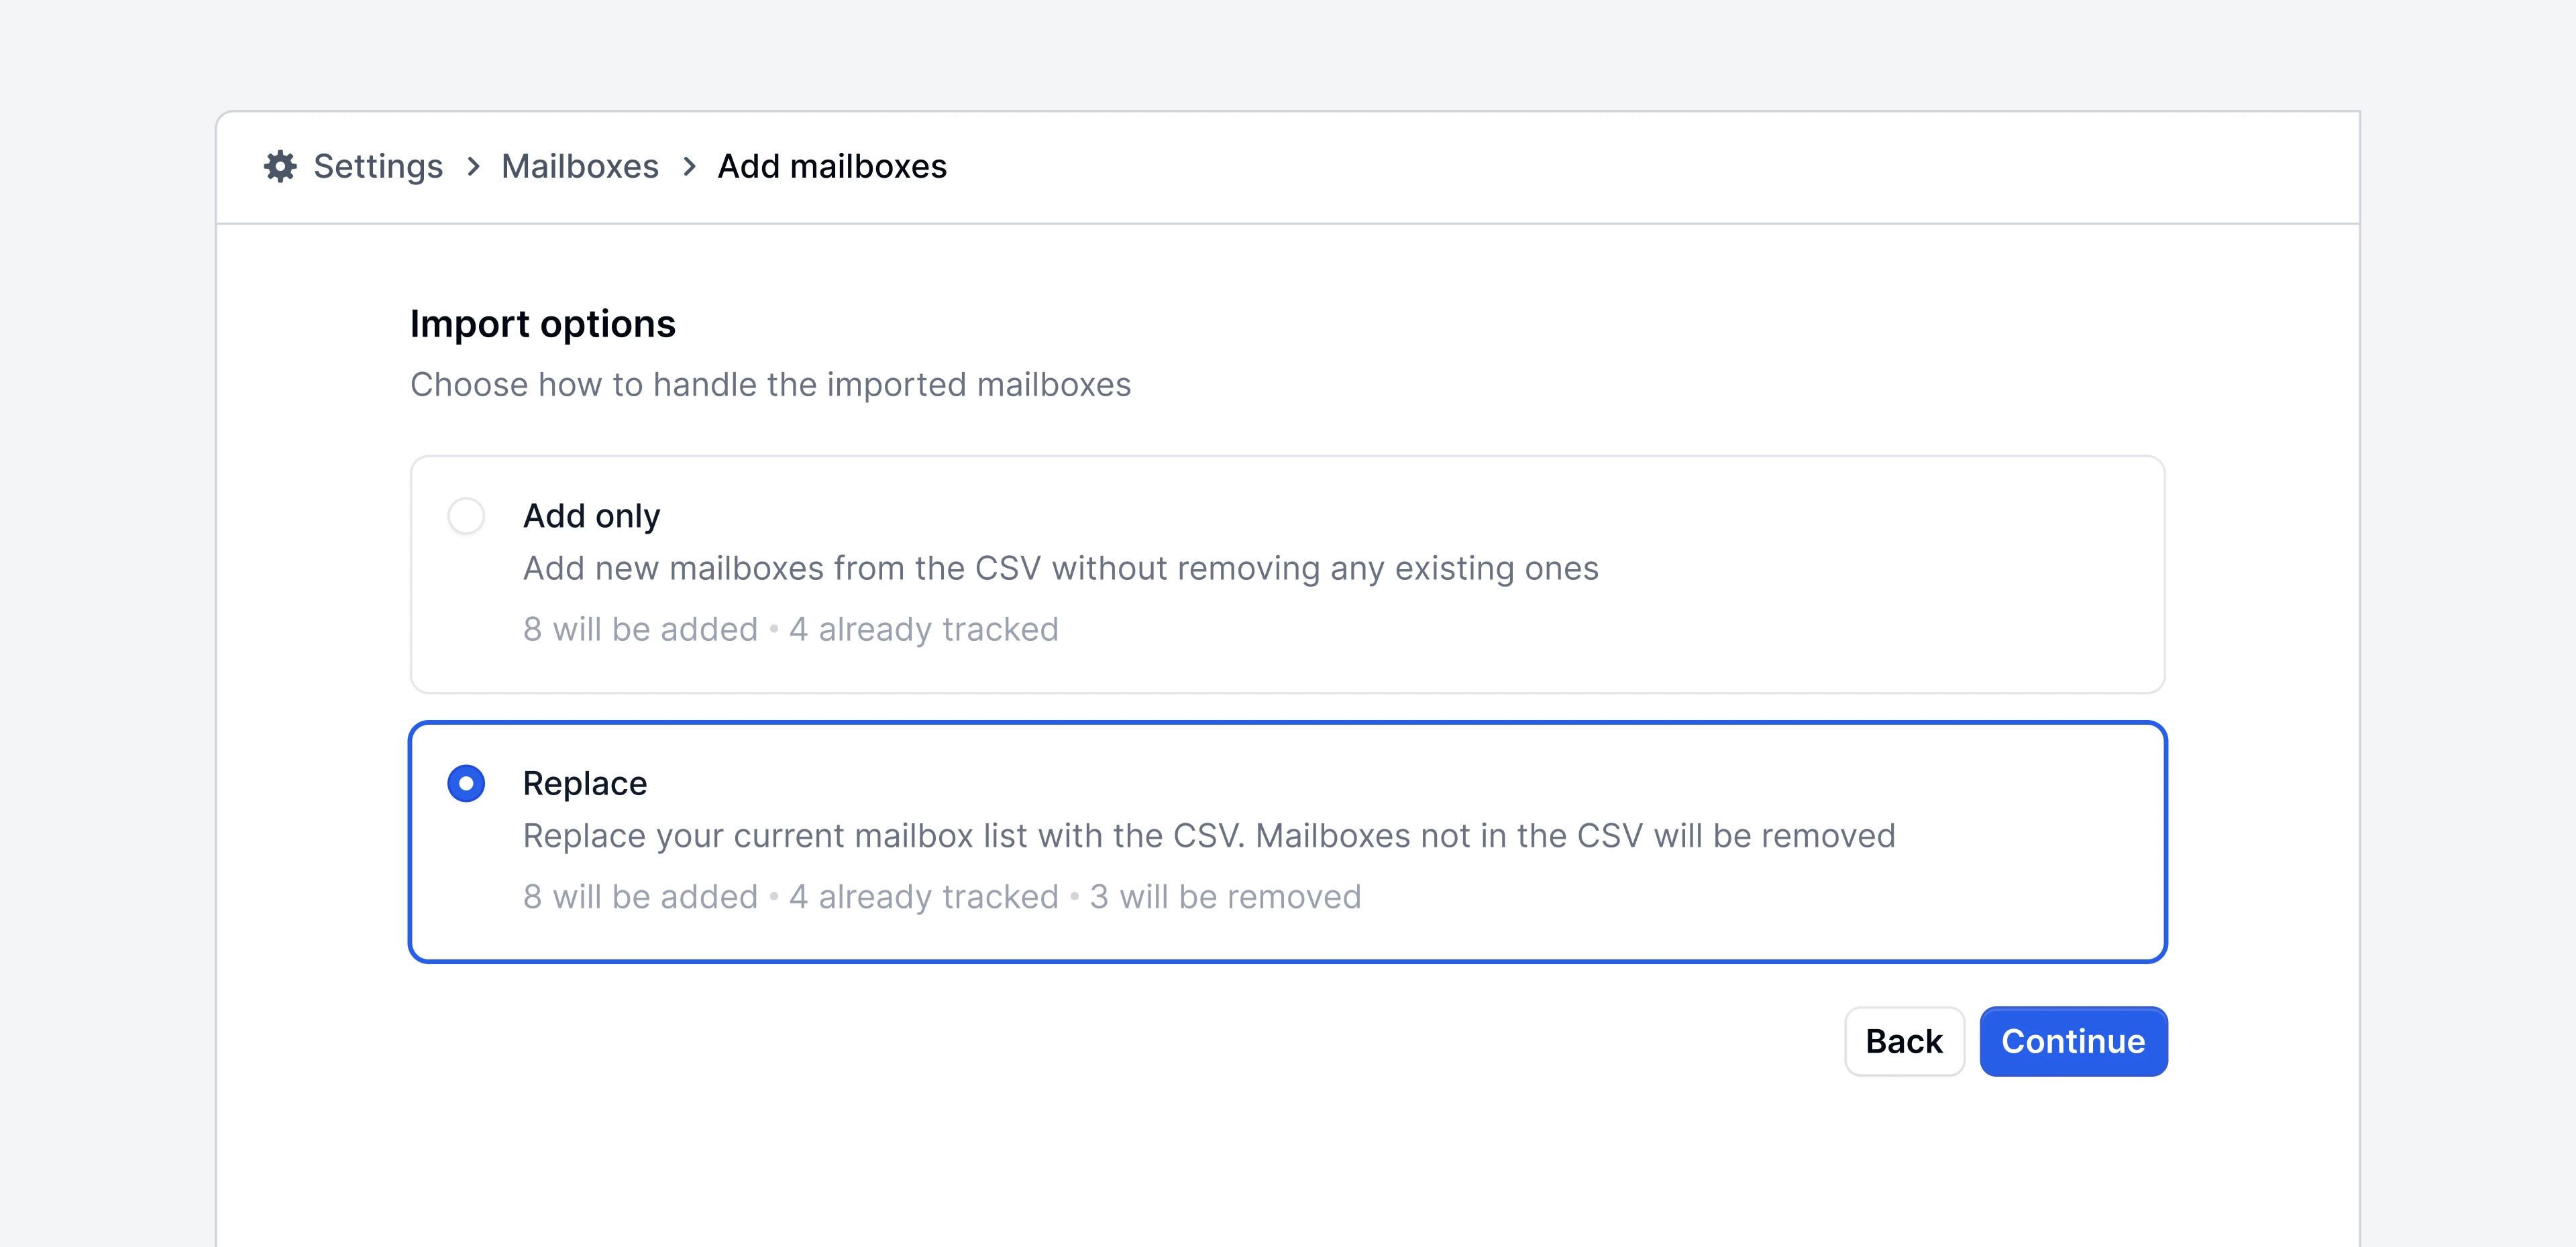The height and width of the screenshot is (1247, 2576).
Task: Open the Settings breadcrumb link
Action: coord(378,166)
